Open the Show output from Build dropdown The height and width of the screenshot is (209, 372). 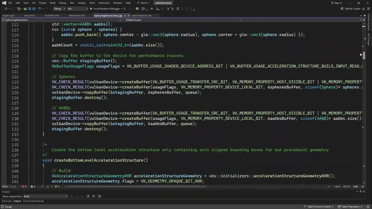point(45,196)
